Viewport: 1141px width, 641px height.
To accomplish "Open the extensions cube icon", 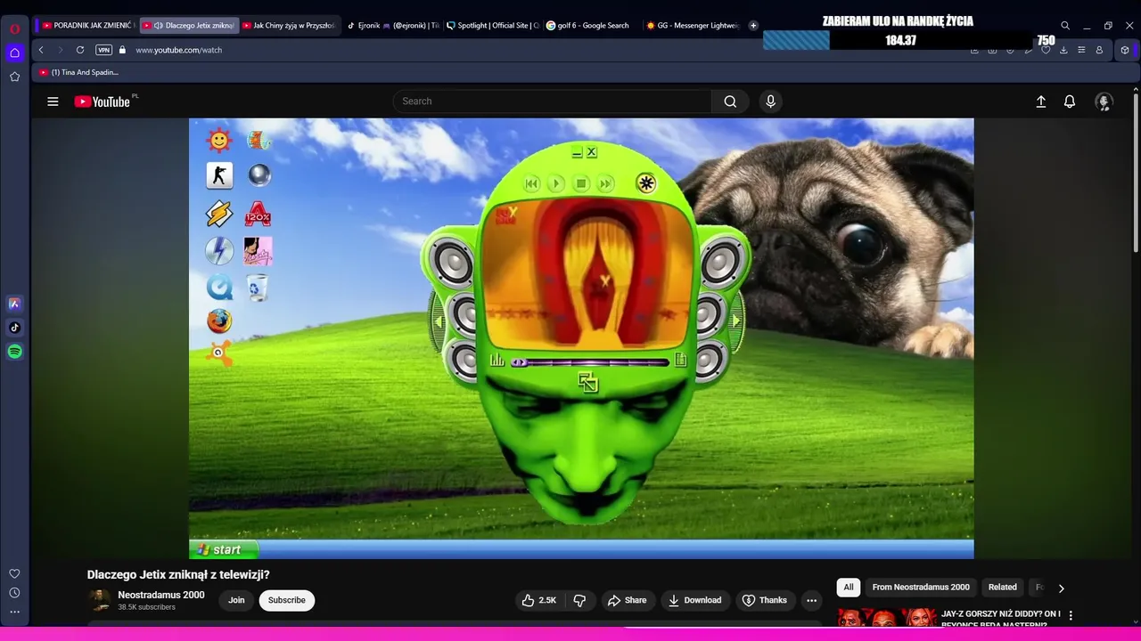I will (1125, 50).
